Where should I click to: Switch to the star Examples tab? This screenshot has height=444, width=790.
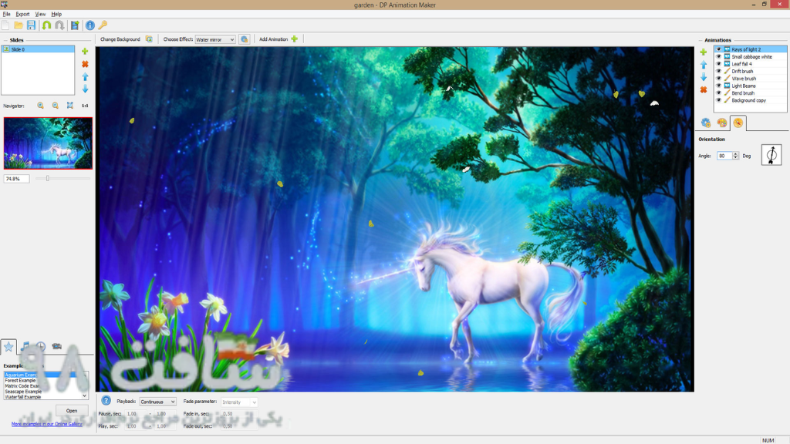click(x=8, y=346)
